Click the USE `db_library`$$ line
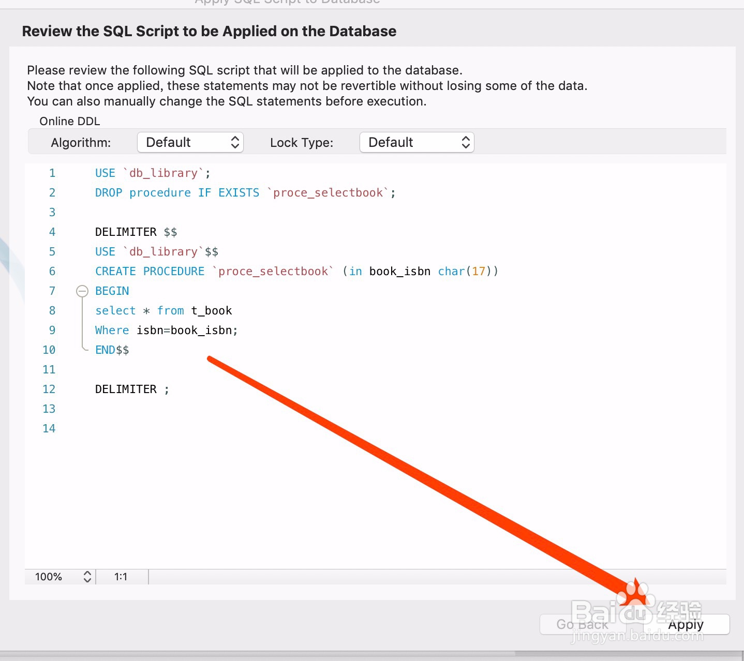Screen dimensions: 744x661 click(x=156, y=252)
